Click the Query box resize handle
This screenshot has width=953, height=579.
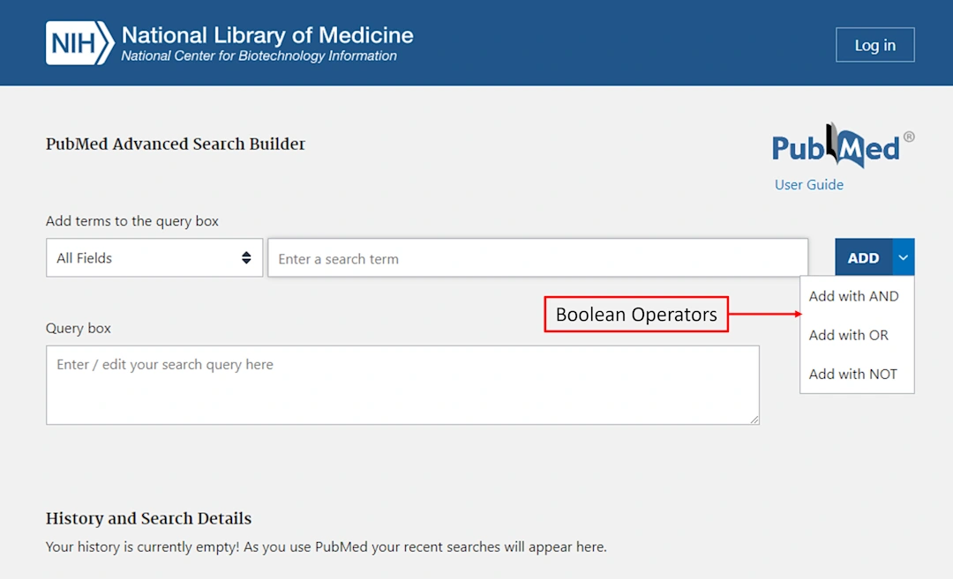point(754,420)
